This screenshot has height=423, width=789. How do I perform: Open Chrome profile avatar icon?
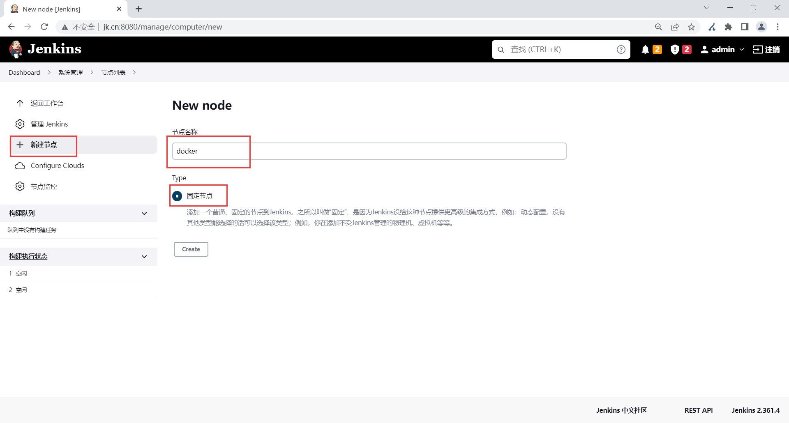point(761,27)
